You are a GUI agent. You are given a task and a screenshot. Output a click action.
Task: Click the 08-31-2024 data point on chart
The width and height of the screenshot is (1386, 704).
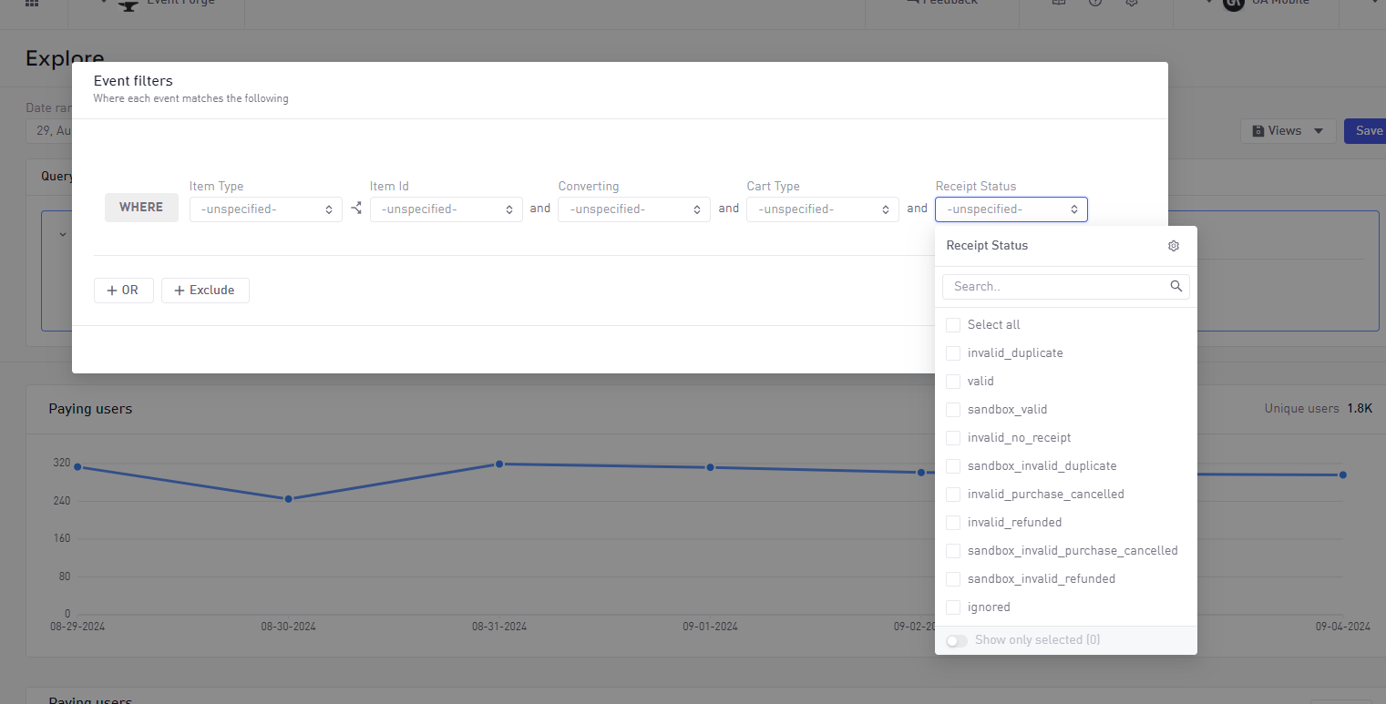[x=499, y=464]
